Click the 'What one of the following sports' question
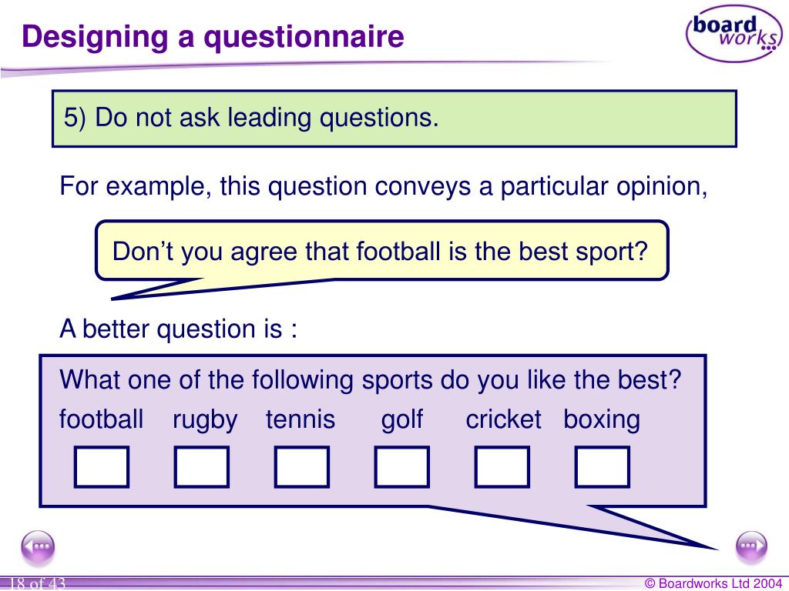The height and width of the screenshot is (591, 789). [371, 380]
